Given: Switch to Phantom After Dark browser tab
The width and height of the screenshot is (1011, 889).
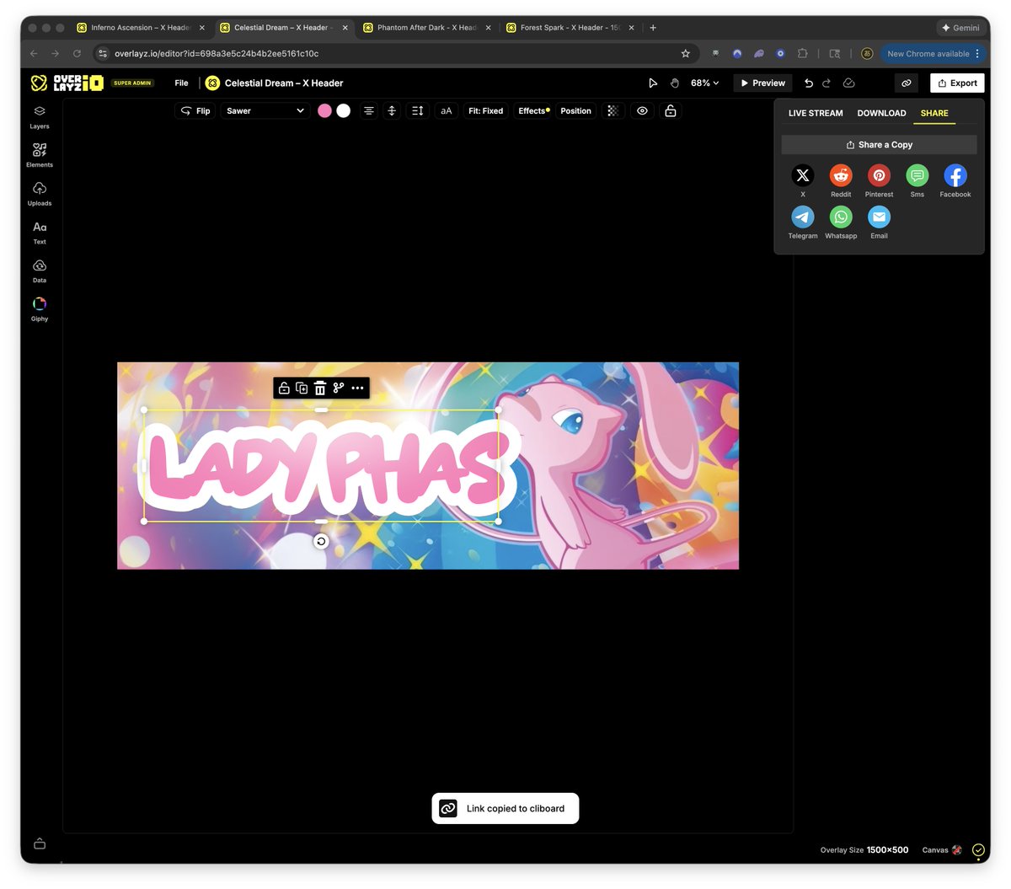Looking at the screenshot, I should 427,28.
